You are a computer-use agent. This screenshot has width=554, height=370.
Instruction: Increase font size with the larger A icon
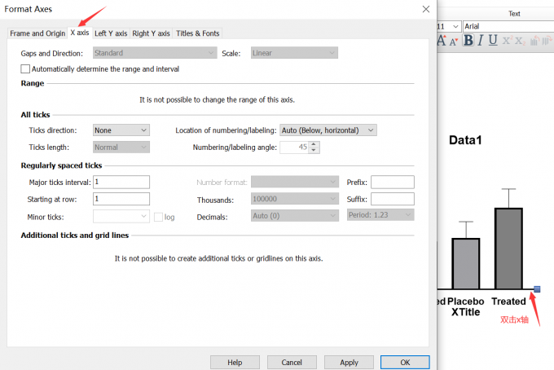coord(442,40)
